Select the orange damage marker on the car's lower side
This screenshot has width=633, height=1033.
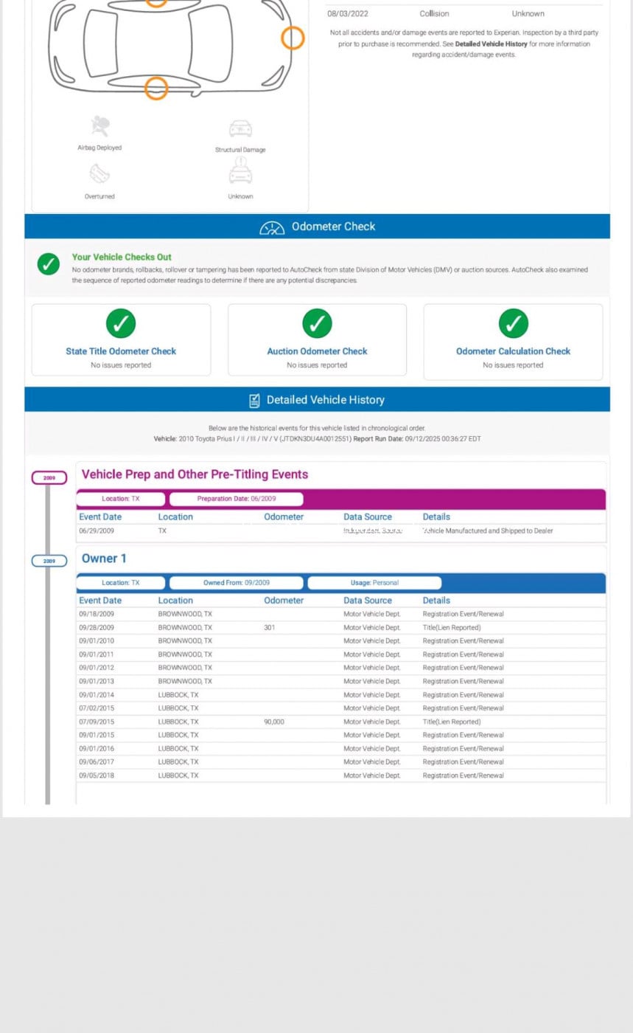tap(155, 89)
